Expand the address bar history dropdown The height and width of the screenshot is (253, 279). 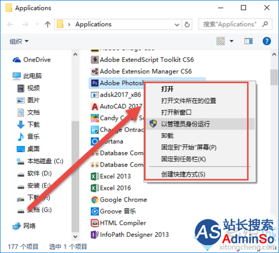click(177, 25)
